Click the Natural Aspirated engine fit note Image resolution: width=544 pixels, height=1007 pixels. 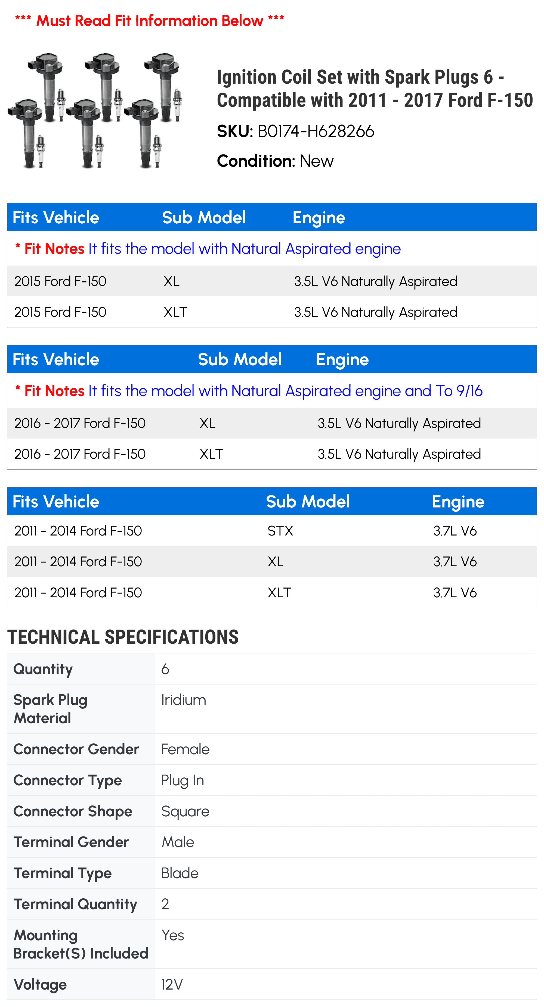coord(208,249)
